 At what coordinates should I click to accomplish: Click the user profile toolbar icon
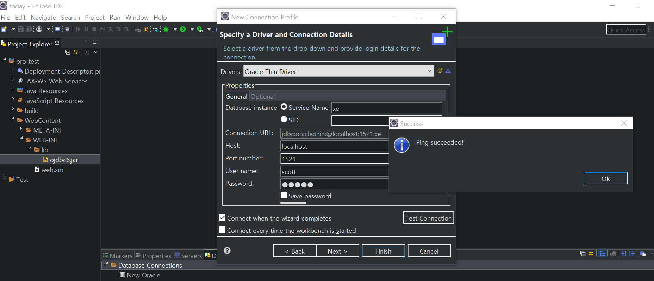39,30
